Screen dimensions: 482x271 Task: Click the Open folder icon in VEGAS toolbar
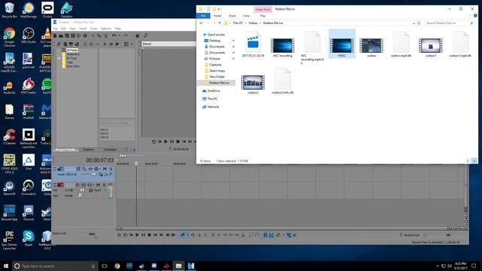pyautogui.click(x=61, y=36)
